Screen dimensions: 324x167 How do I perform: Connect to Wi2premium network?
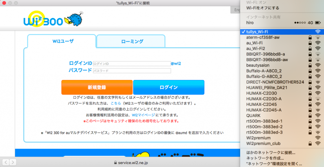click(282, 138)
